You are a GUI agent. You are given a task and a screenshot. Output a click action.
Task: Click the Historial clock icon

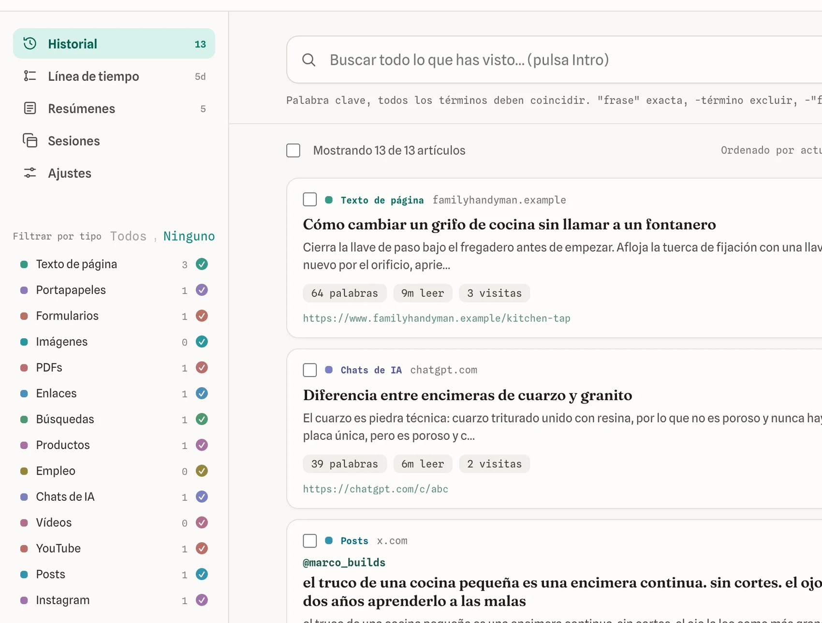30,43
